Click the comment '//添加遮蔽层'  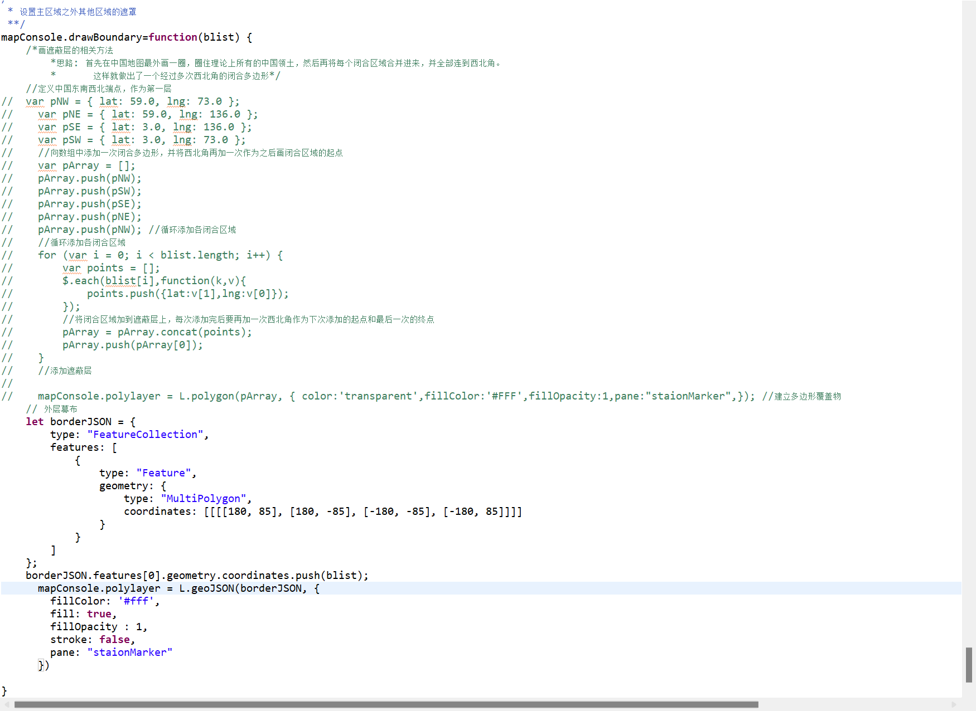click(x=65, y=371)
